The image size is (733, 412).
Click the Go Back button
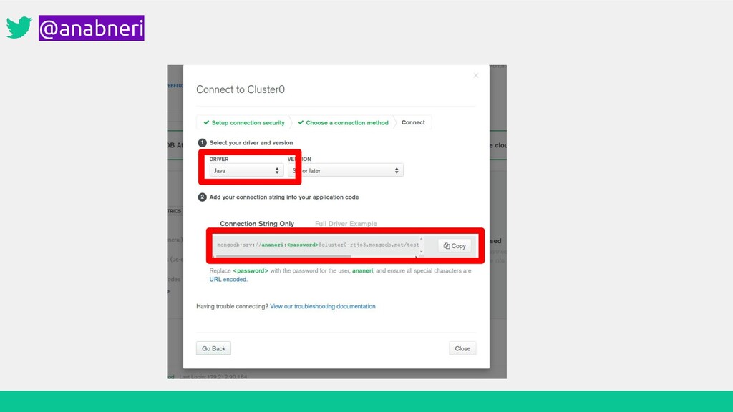point(213,348)
